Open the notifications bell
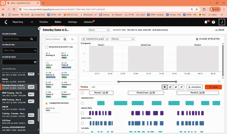This screenshot has width=227, height=134. pyautogui.click(x=206, y=22)
